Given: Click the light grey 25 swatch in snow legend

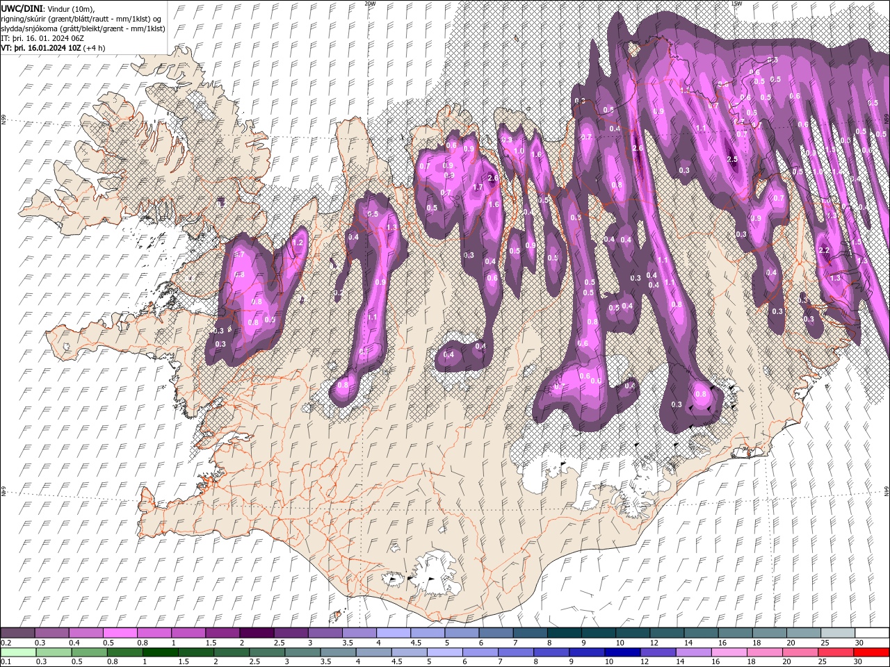Looking at the screenshot, I should click(837, 633).
